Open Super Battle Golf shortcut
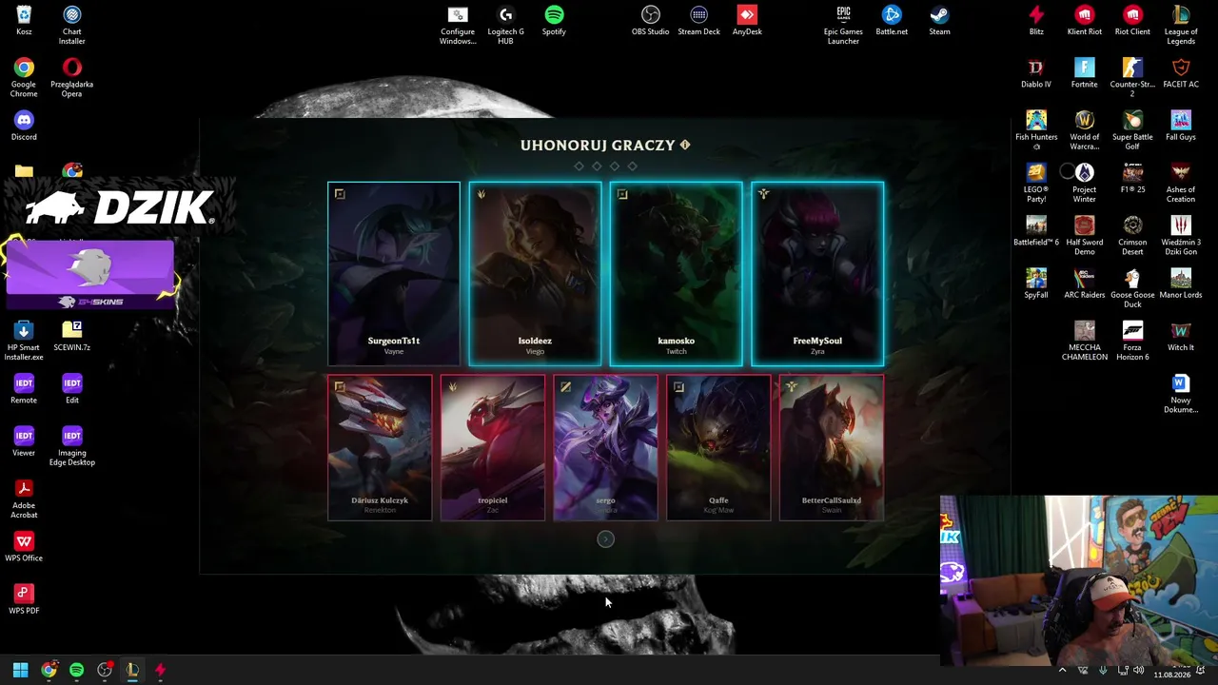Screen dimensions: 1218x685 pyautogui.click(x=1132, y=130)
